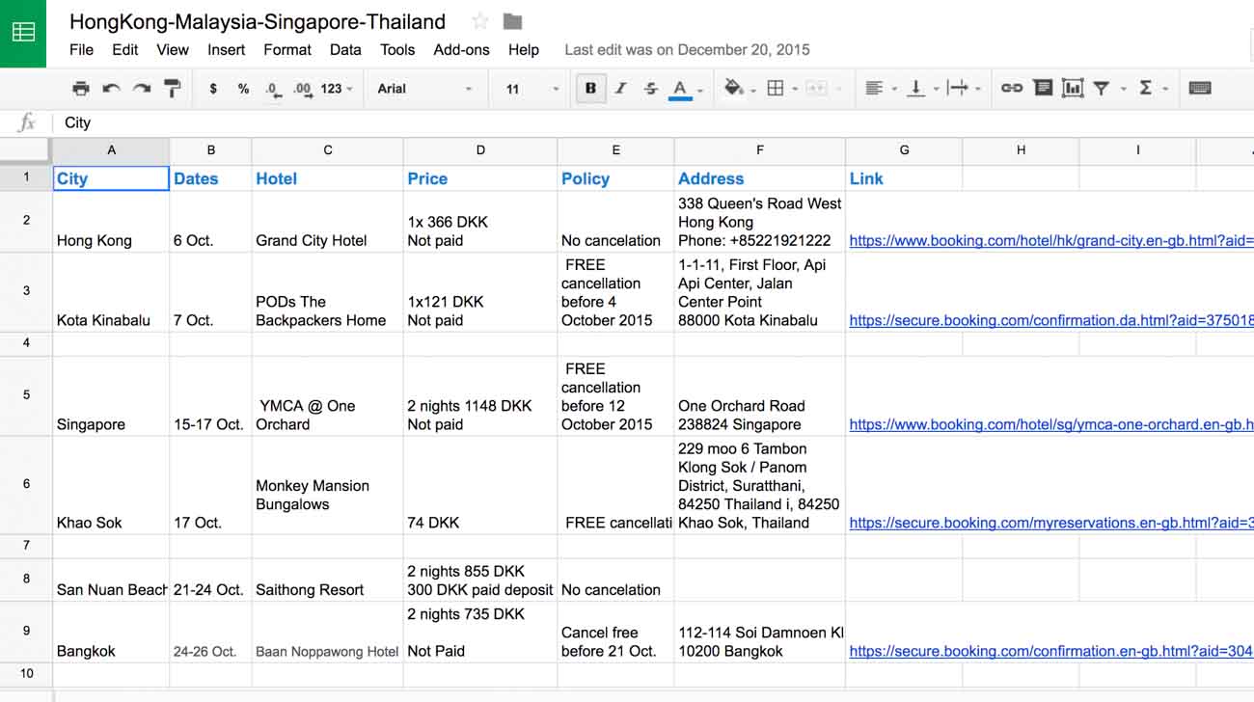
Task: Open the Google Sheets home icon
Action: pyautogui.click(x=23, y=33)
